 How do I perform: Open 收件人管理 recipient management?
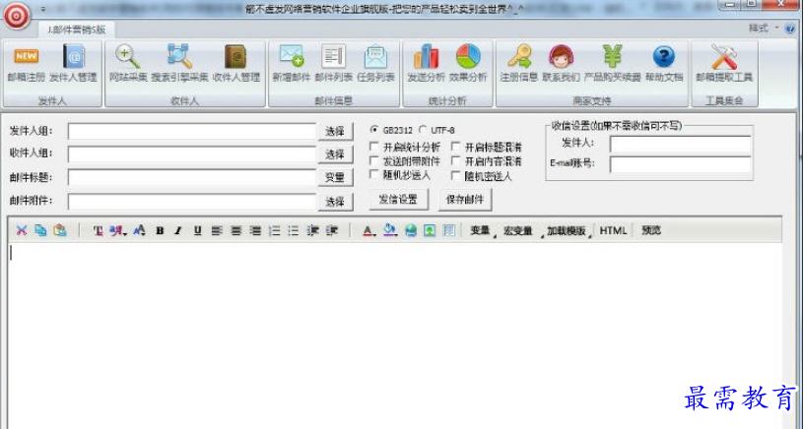coord(236,64)
